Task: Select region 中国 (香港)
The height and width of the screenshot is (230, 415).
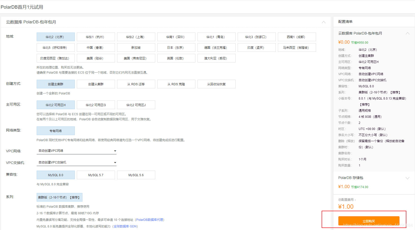Action: [96, 47]
